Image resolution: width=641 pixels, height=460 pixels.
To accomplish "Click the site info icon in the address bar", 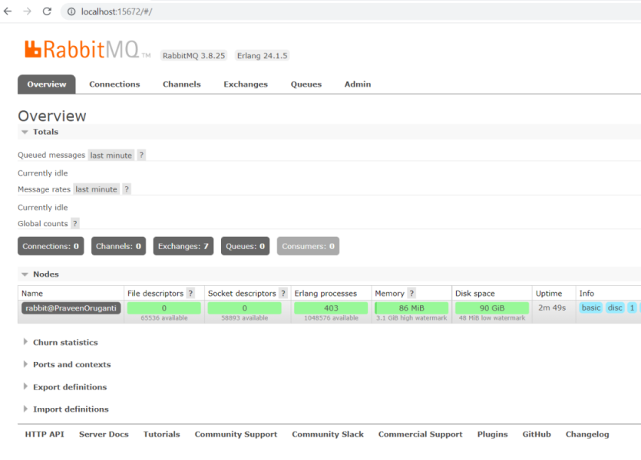I will tap(71, 11).
